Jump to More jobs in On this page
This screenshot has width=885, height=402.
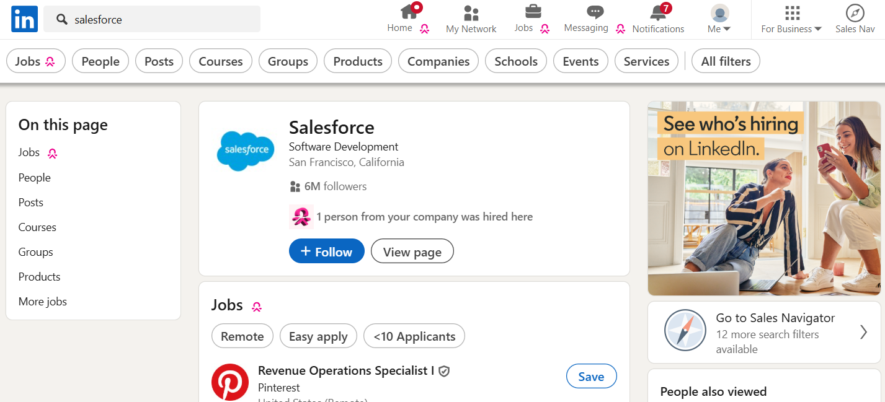point(43,302)
